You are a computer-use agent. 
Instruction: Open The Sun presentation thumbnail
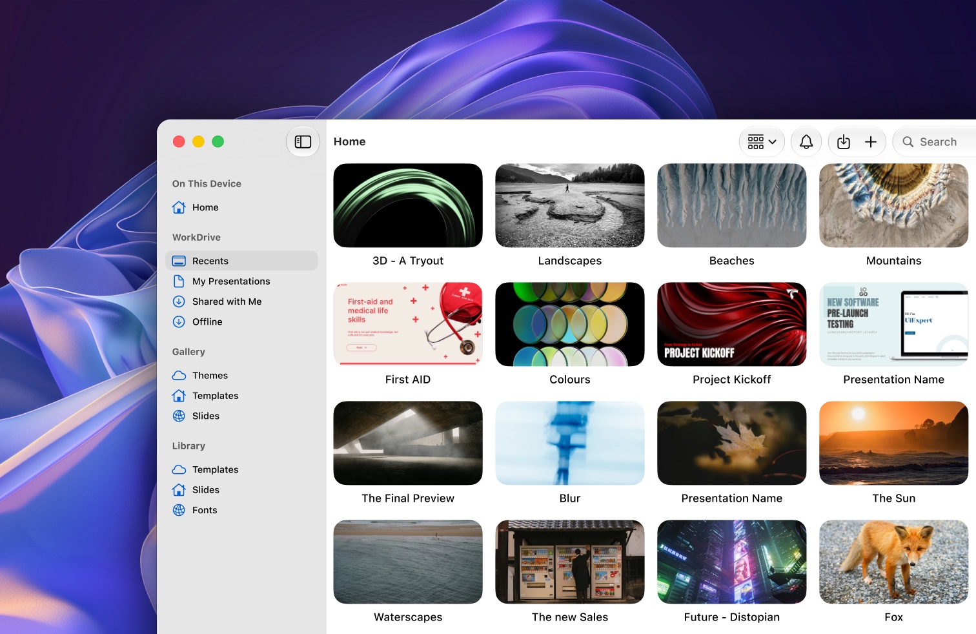click(894, 443)
